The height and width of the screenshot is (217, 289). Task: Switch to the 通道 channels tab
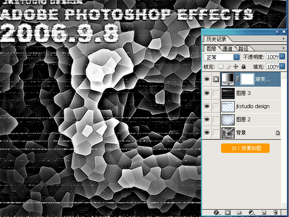click(227, 48)
